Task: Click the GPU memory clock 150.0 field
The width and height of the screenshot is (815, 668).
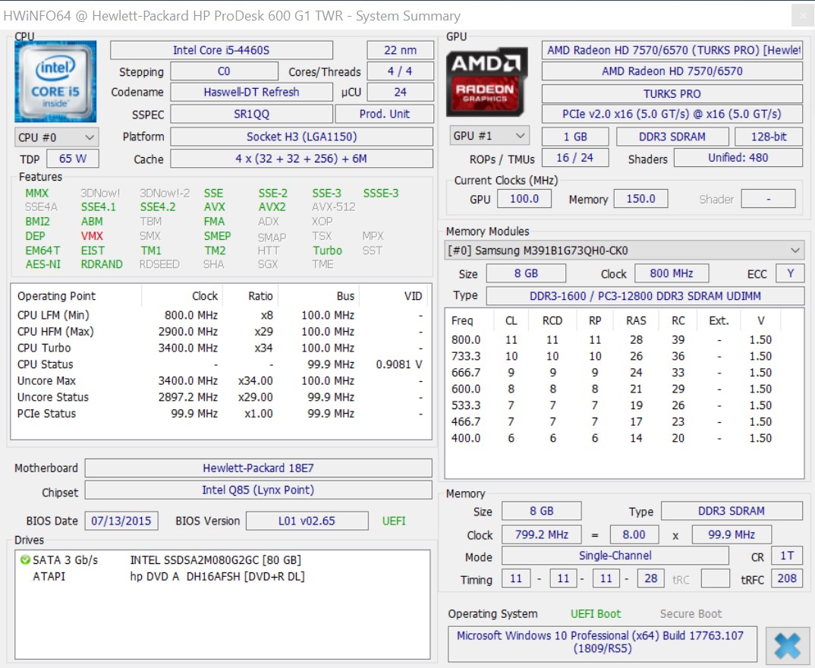Action: 641,199
